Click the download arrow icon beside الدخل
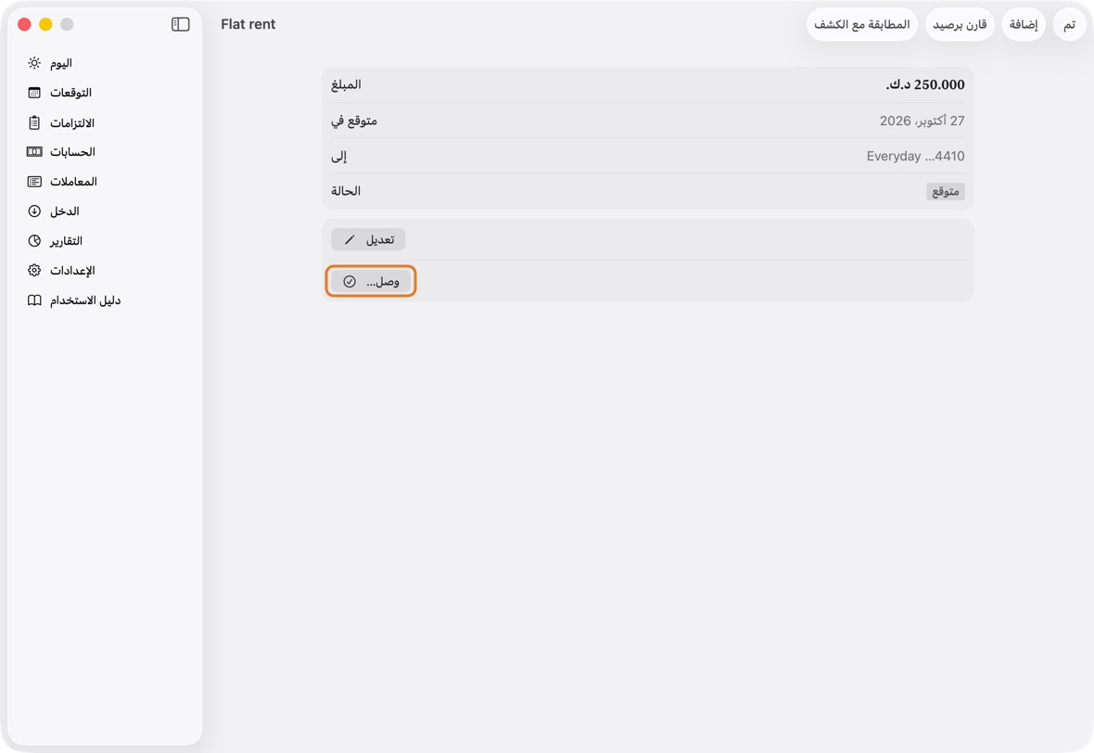Screen dimensions: 1094x753 tap(34, 211)
